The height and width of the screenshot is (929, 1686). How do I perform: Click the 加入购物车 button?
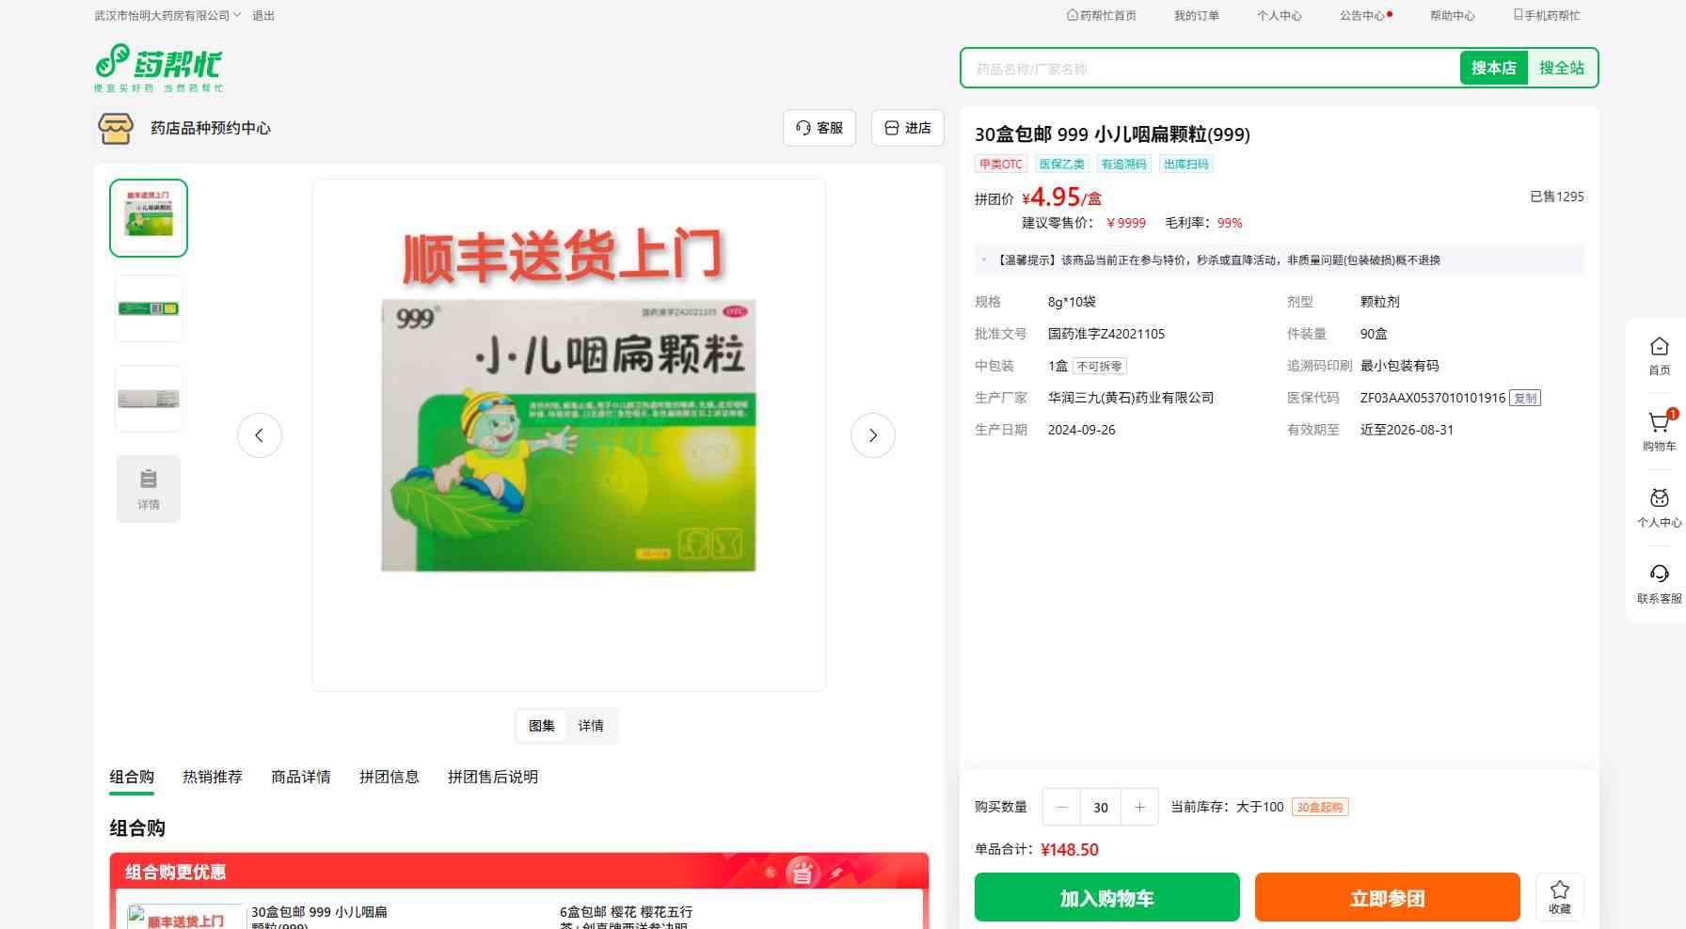click(x=1106, y=898)
